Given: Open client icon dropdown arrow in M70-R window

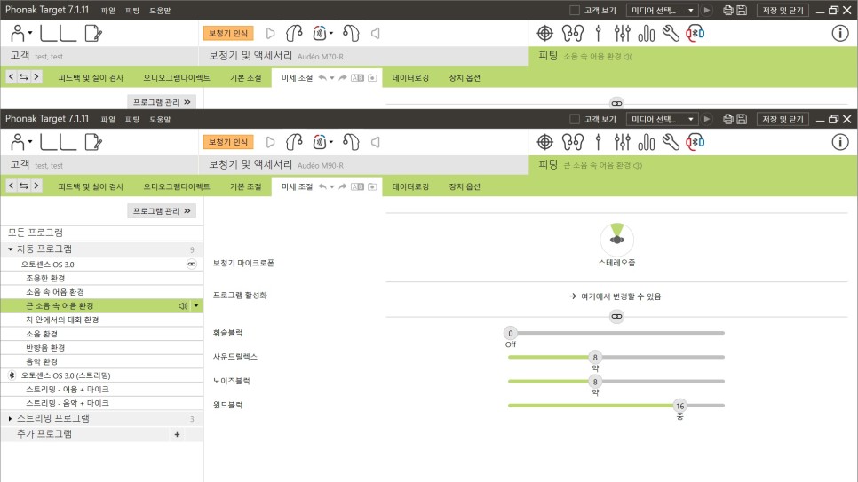Looking at the screenshot, I should coord(30,34).
